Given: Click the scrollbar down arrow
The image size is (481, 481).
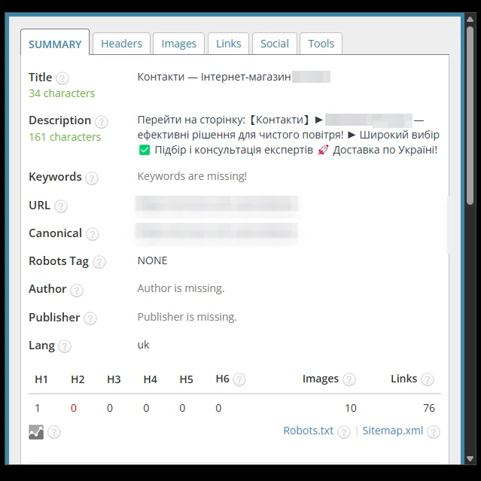Looking at the screenshot, I should (470, 458).
